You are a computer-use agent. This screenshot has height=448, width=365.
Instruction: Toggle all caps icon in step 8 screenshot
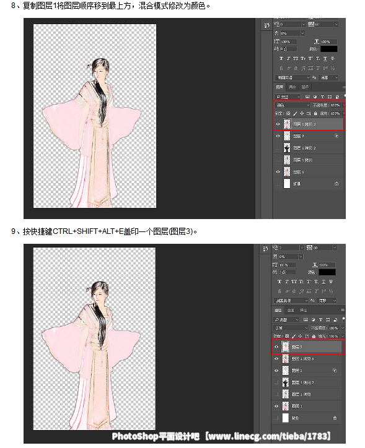click(x=296, y=59)
